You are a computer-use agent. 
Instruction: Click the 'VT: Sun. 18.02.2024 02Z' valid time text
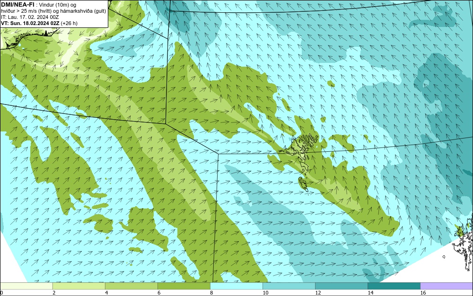[x=30, y=23]
